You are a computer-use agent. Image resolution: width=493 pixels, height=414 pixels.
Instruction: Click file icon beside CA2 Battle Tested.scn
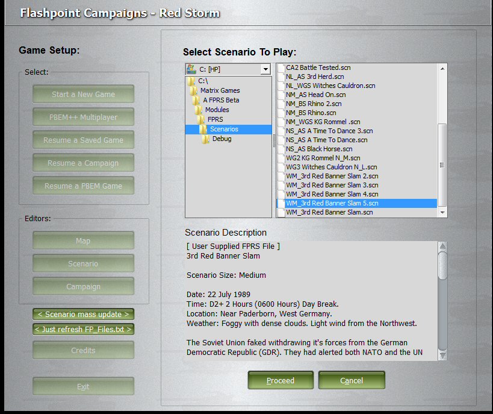(x=281, y=67)
